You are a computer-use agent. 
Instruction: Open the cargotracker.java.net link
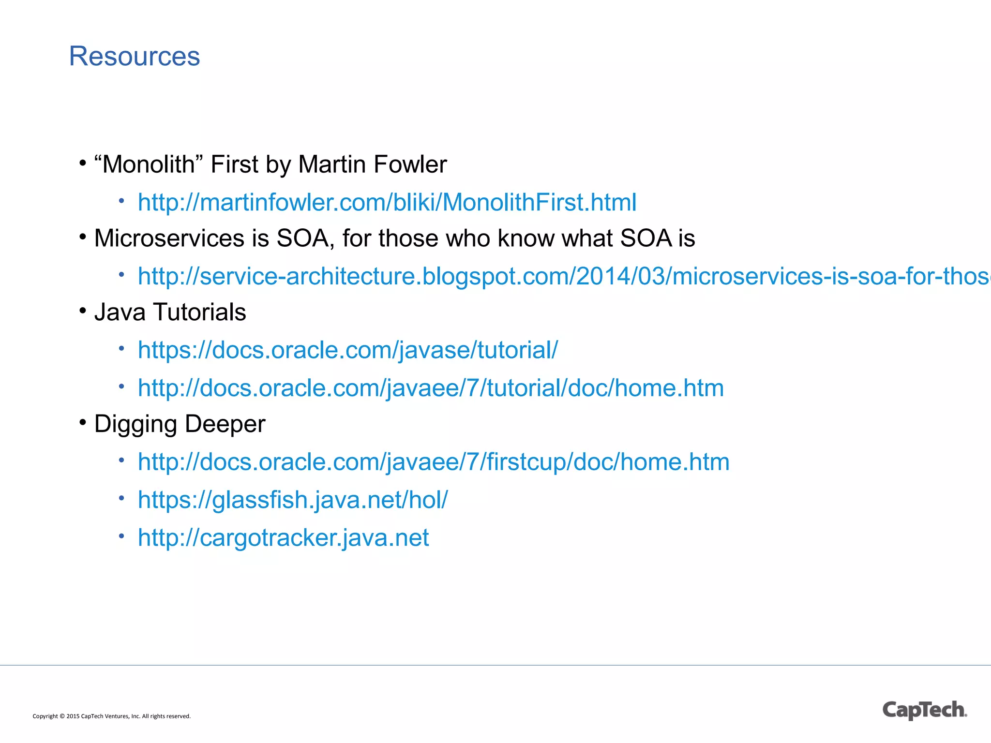click(x=283, y=537)
